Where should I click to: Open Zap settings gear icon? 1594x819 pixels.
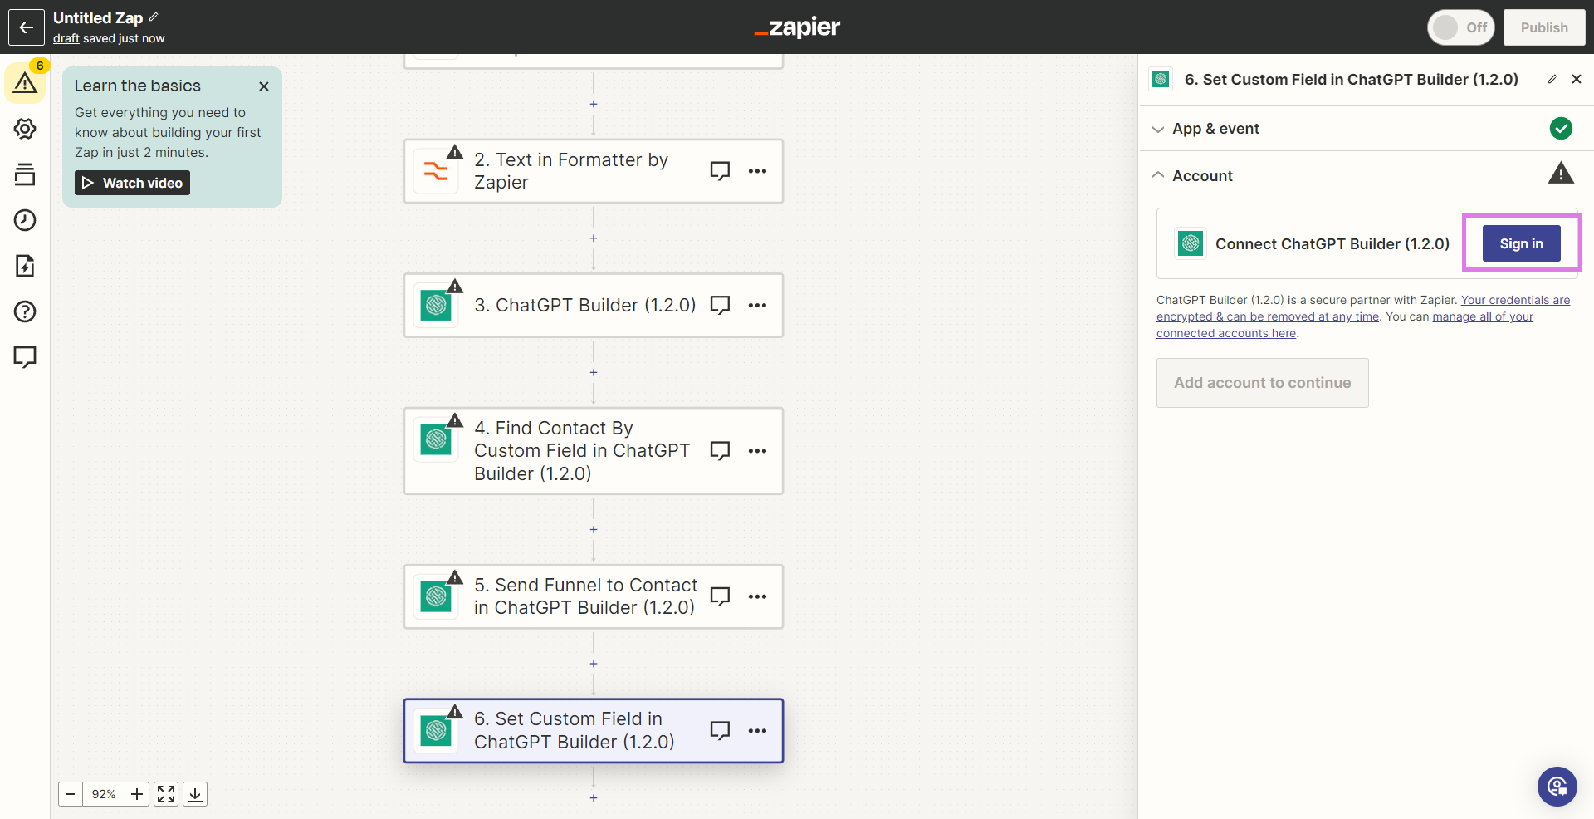click(x=25, y=129)
